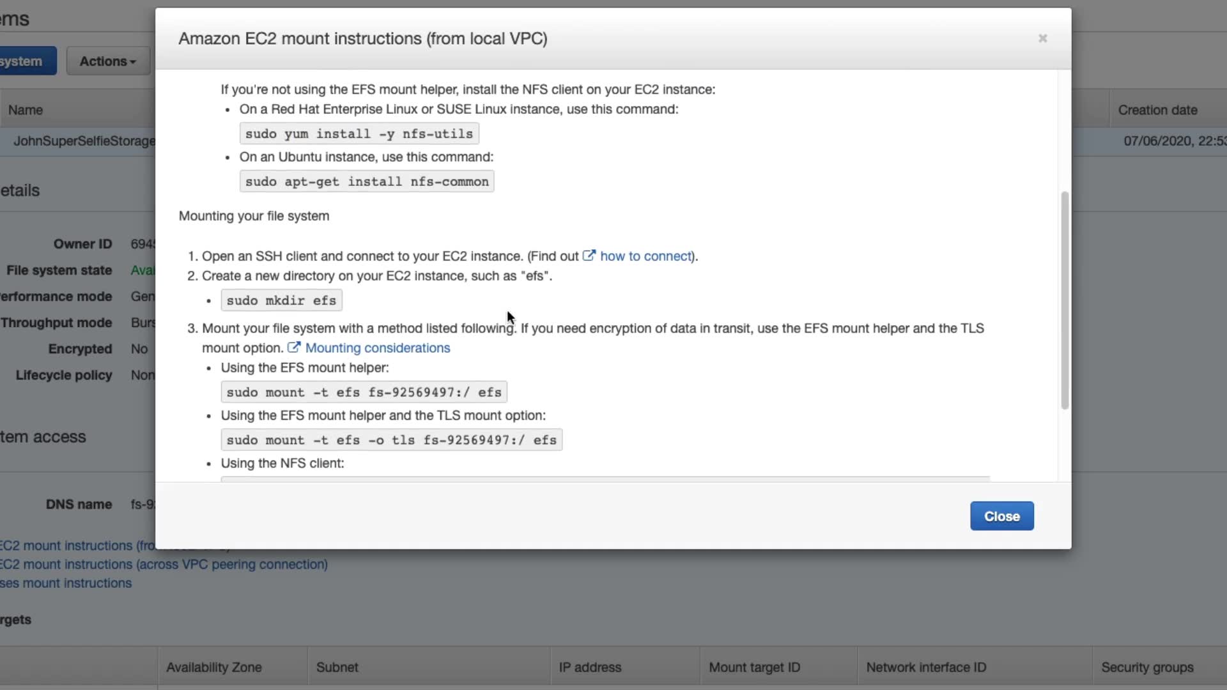This screenshot has width=1227, height=690.
Task: Click the 'sudo yum install -y nfs-utils' command
Action: click(x=359, y=134)
